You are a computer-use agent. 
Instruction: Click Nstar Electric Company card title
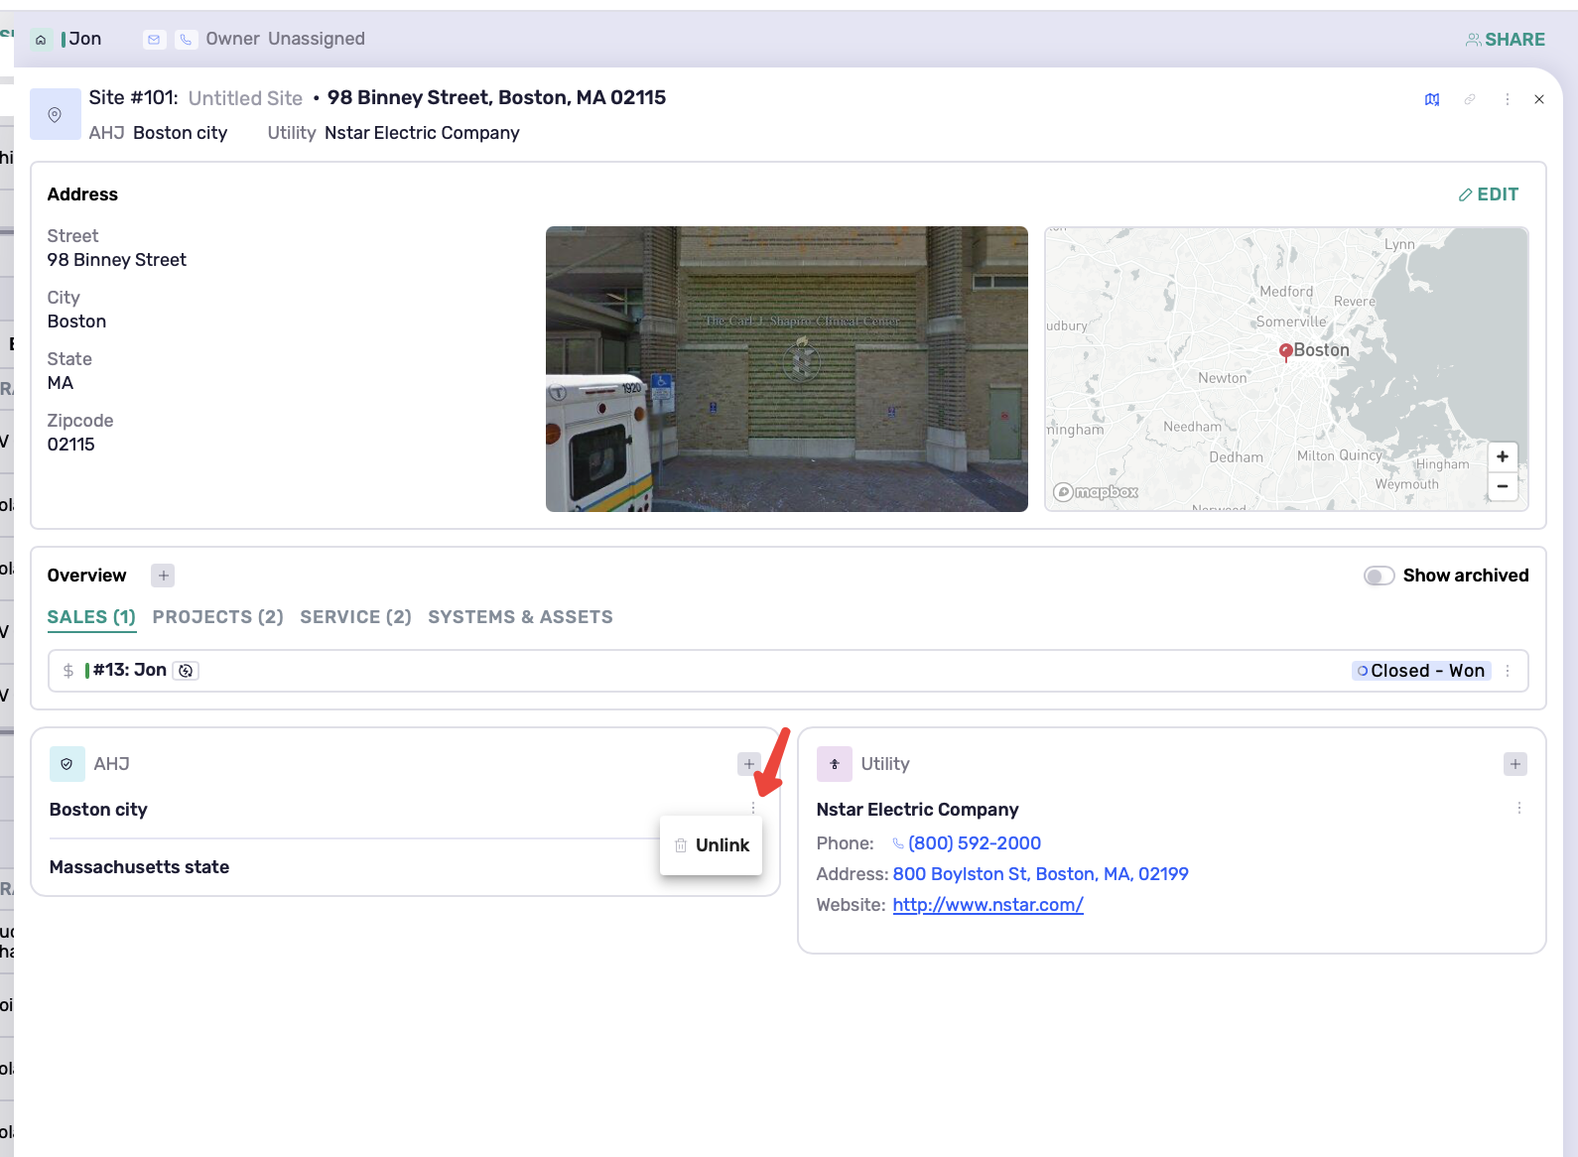918,810
